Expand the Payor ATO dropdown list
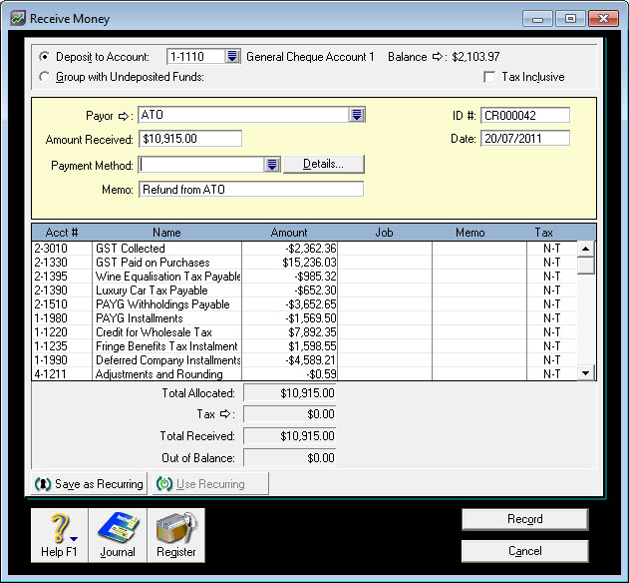The image size is (629, 583). point(356,116)
